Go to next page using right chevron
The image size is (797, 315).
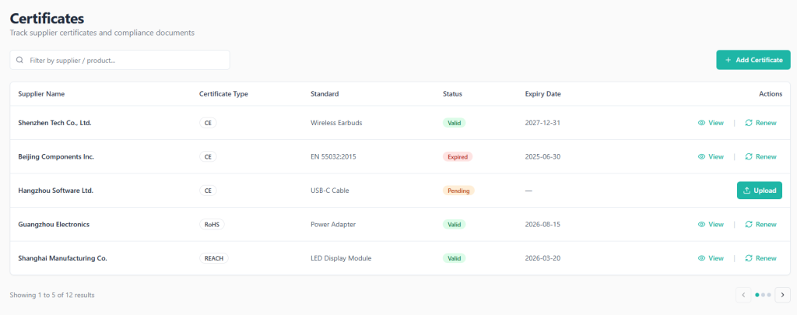[x=782, y=295]
